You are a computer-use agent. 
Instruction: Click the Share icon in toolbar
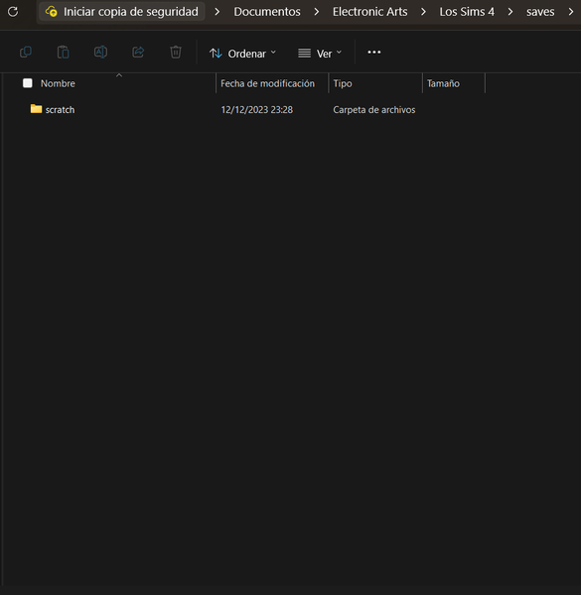pos(138,52)
